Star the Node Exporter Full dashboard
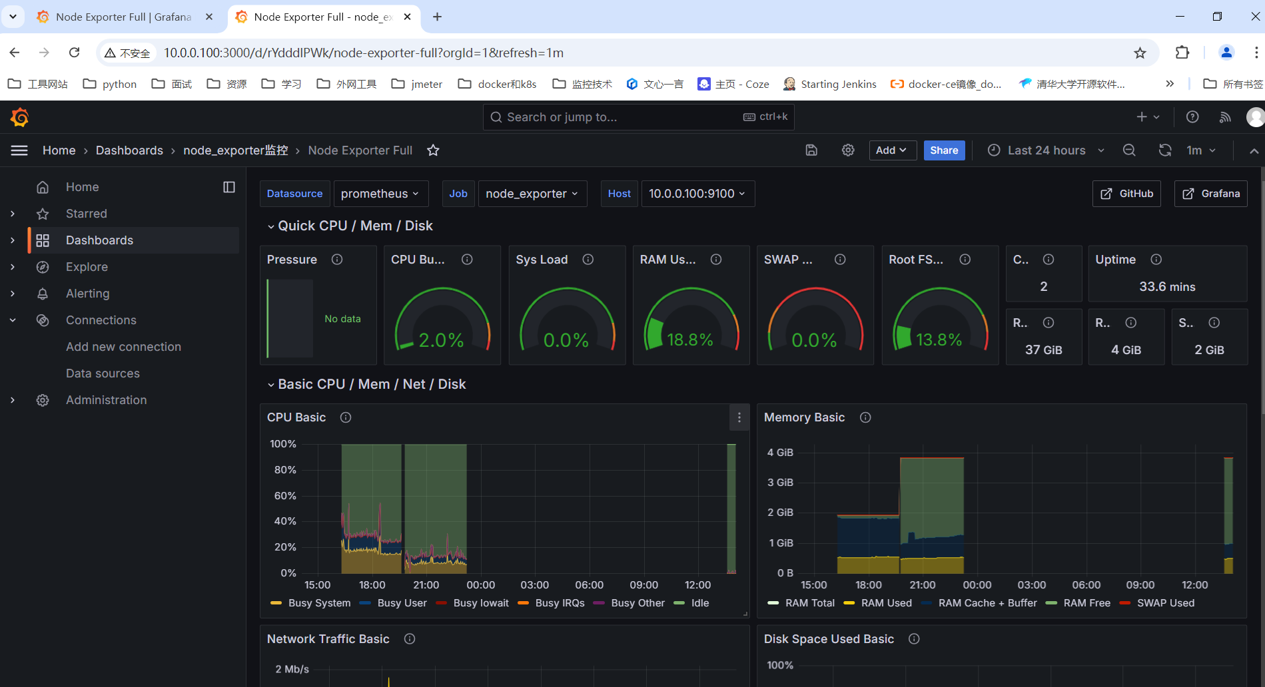The image size is (1265, 687). click(433, 150)
